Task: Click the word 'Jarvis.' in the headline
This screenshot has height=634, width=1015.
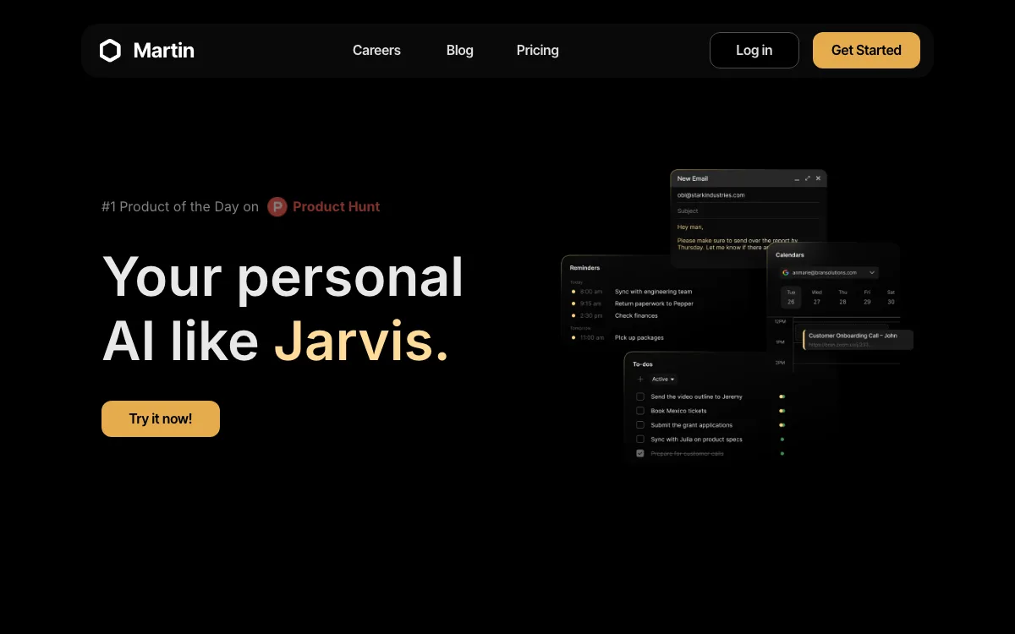Action: [x=361, y=342]
